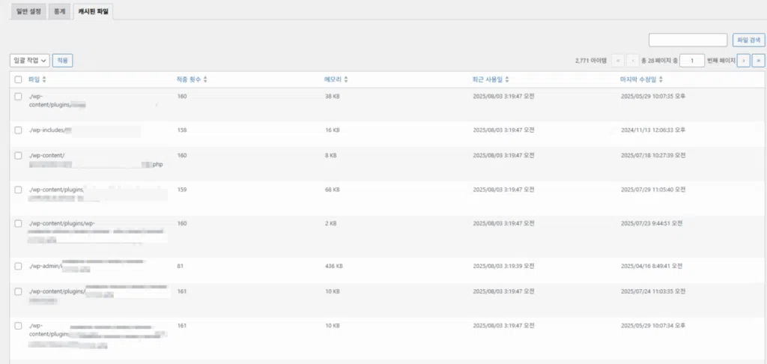The width and height of the screenshot is (767, 364).
Task: Switch to the 통계 tab
Action: pyautogui.click(x=59, y=10)
